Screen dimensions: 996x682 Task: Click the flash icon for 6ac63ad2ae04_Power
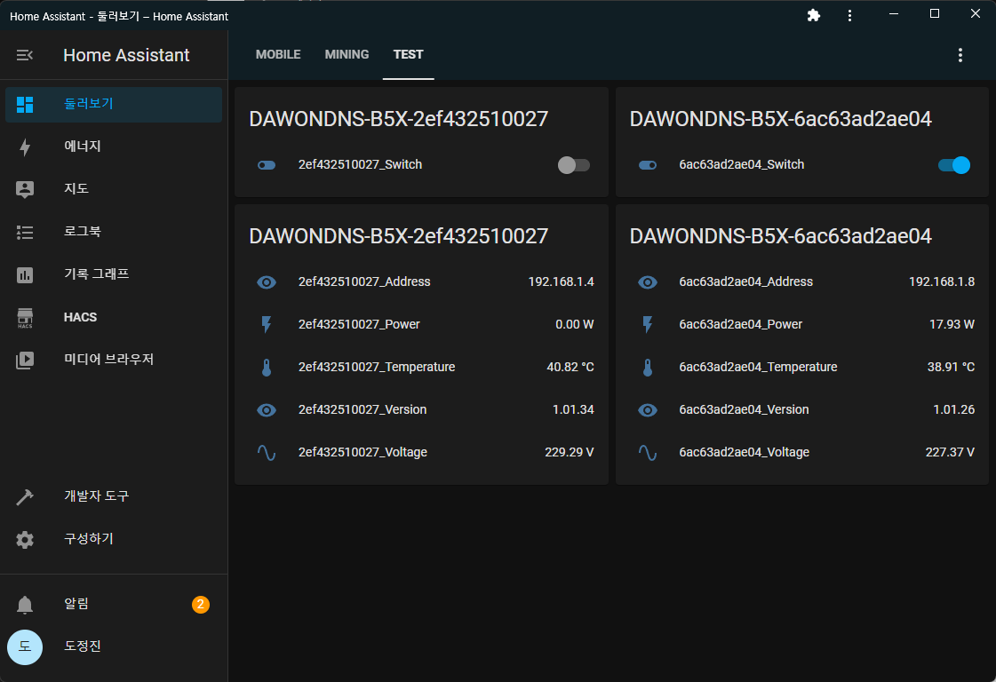point(648,324)
